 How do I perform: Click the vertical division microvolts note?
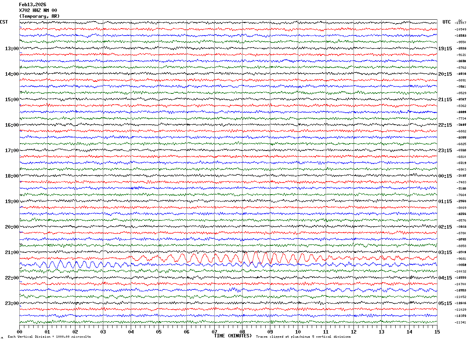point(50,337)
